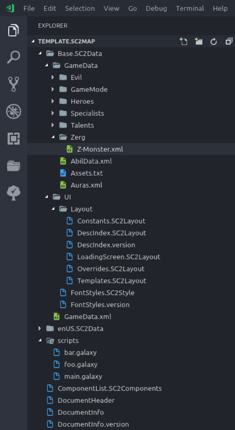
Task: Click the XML icon beside GameData.xml
Action: (57, 317)
